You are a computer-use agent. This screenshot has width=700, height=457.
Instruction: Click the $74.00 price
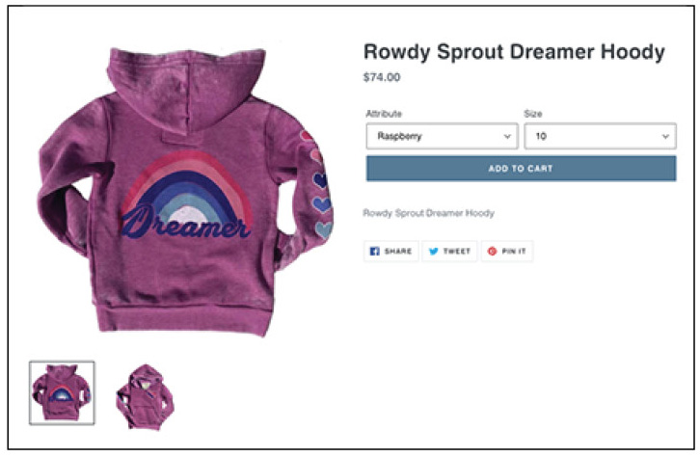382,77
